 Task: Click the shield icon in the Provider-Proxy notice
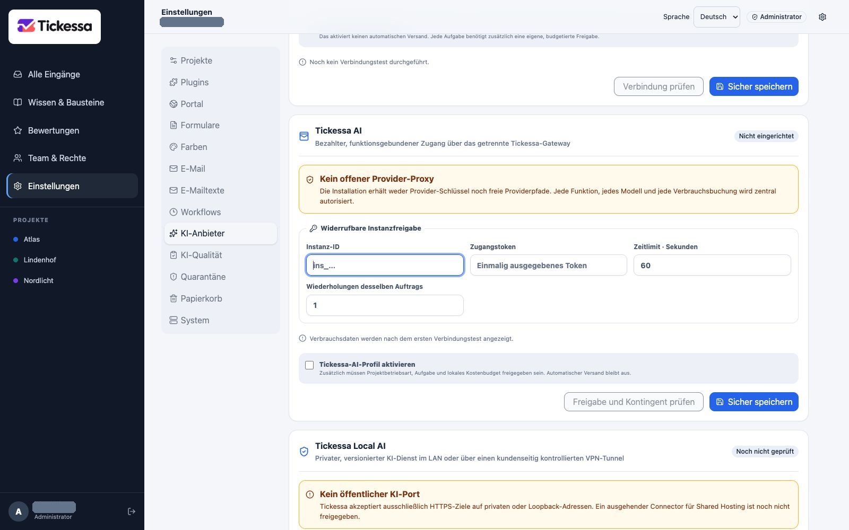point(310,180)
